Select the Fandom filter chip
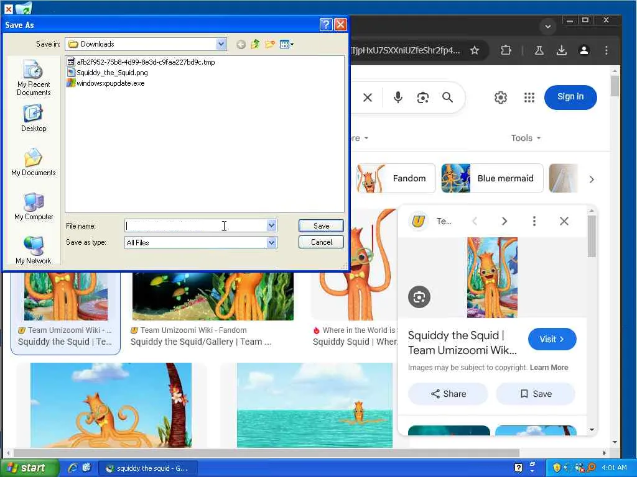This screenshot has height=477, width=637. coord(396,178)
